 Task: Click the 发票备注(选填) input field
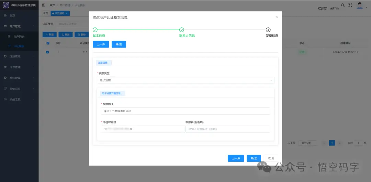228,129
